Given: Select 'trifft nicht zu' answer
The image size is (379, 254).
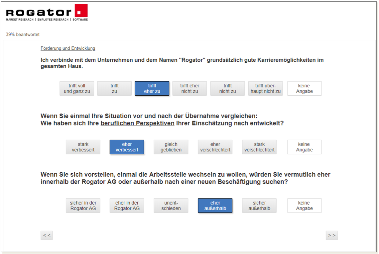Looking at the screenshot, I should pyautogui.click(x=227, y=89).
